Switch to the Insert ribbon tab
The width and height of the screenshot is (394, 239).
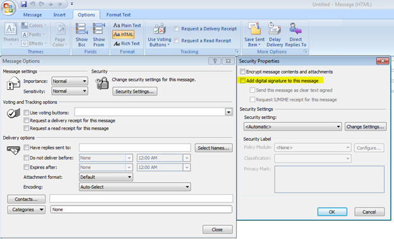[59, 15]
